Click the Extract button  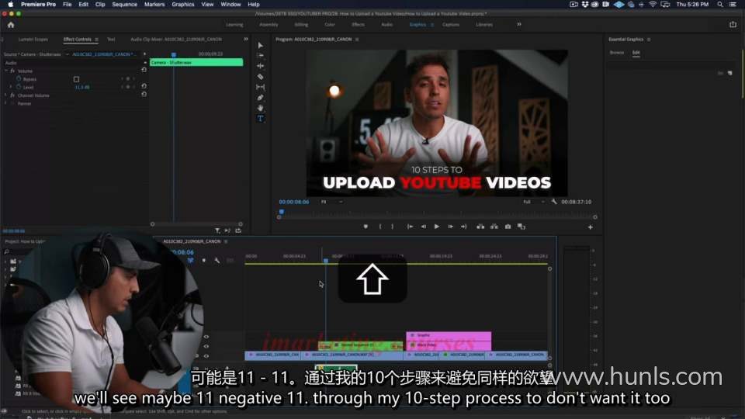tap(494, 227)
